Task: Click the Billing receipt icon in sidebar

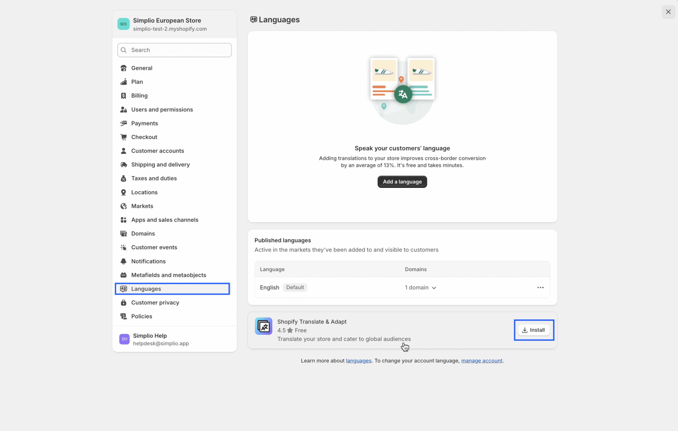Action: [x=123, y=96]
